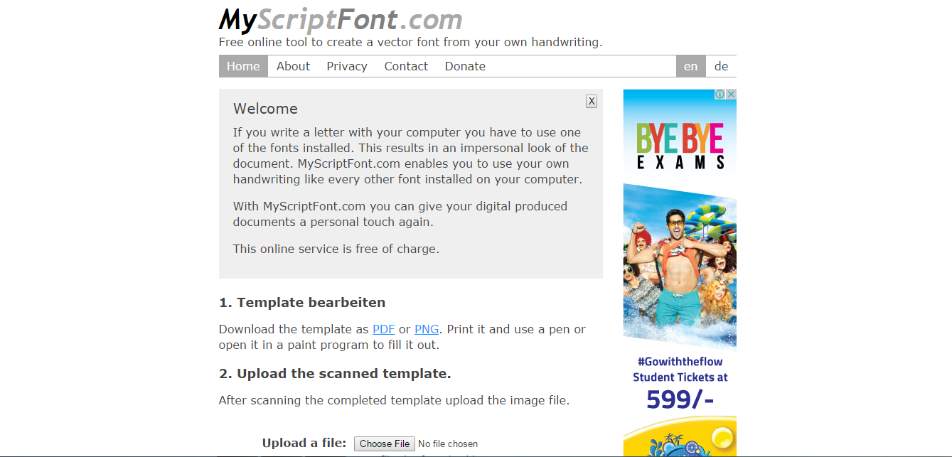Click '2. Upload the scanned template.' heading
952x457 pixels.
coord(335,373)
